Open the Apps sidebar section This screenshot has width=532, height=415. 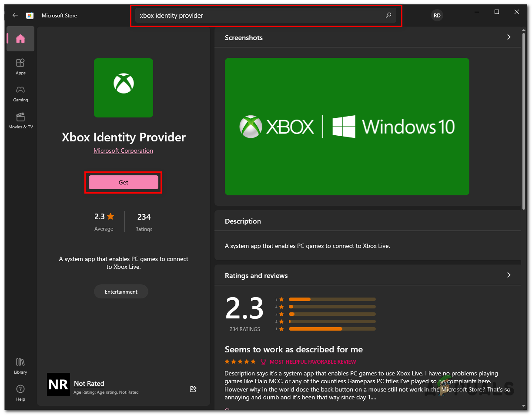(20, 67)
